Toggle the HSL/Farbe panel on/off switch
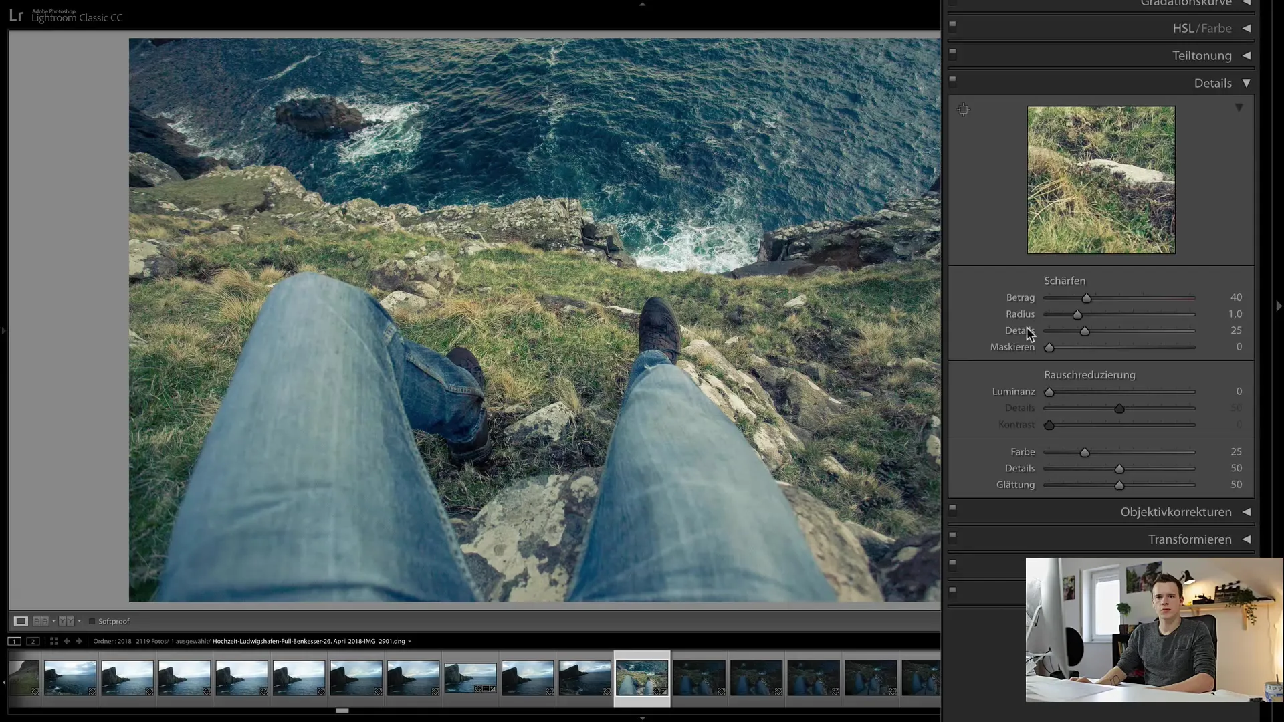 (953, 26)
